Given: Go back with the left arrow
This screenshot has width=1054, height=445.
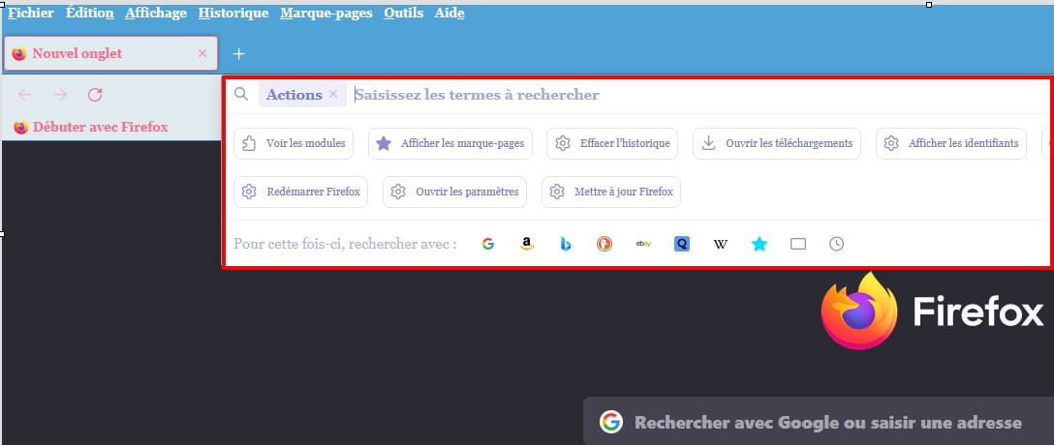Looking at the screenshot, I should [x=25, y=95].
